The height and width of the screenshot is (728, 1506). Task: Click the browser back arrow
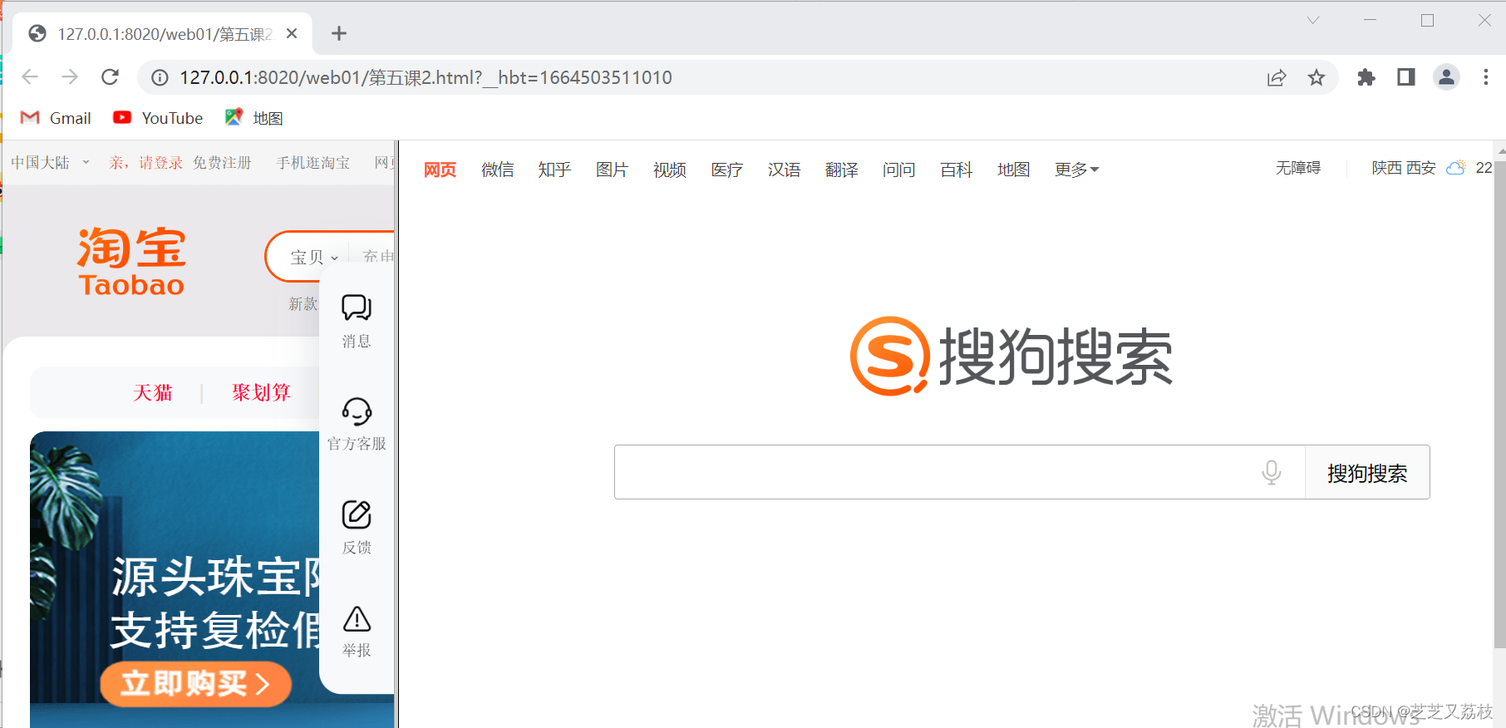coord(30,77)
